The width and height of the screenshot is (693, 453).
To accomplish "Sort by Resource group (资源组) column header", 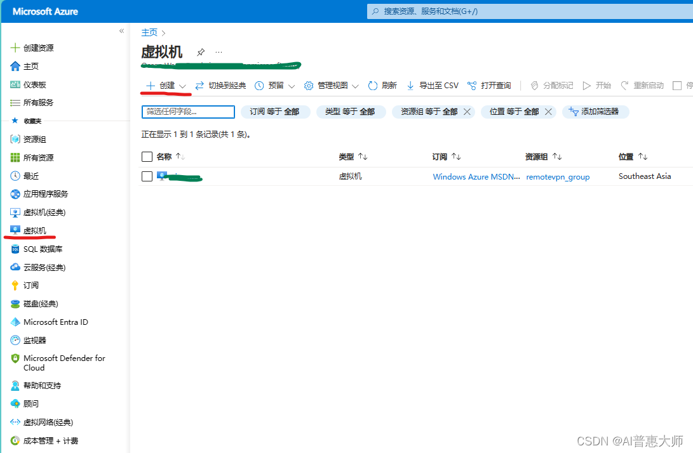I will click(543, 157).
